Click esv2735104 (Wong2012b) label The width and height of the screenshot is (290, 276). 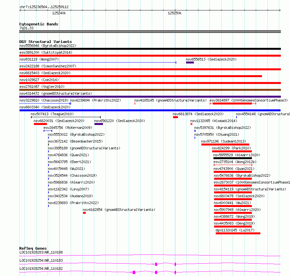(235, 162)
